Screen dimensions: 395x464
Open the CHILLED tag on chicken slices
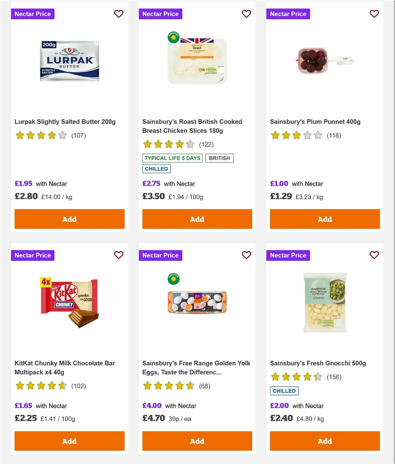click(x=156, y=169)
